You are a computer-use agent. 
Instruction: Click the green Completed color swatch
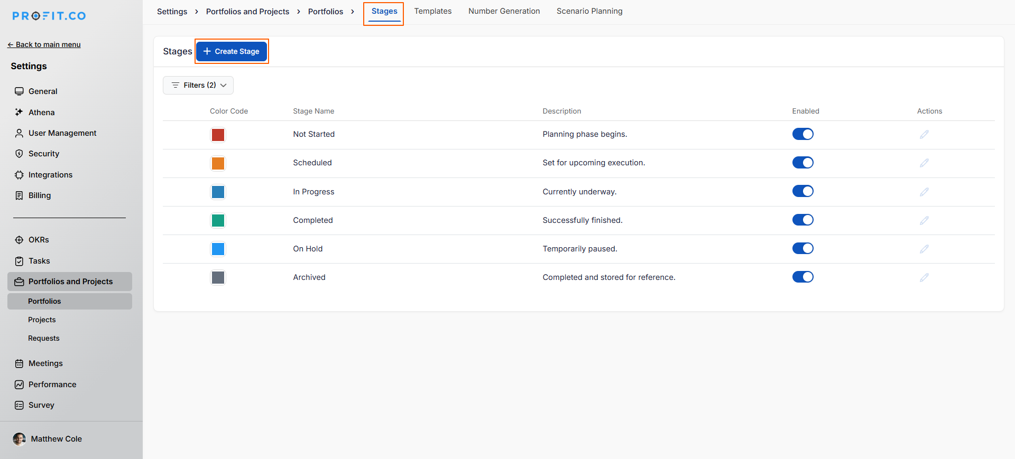218,220
